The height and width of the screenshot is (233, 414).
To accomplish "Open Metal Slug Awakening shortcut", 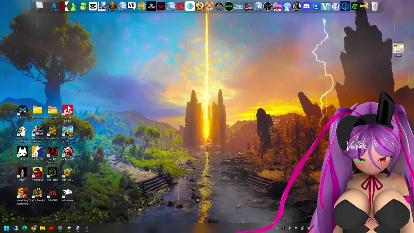I will [x=22, y=196].
